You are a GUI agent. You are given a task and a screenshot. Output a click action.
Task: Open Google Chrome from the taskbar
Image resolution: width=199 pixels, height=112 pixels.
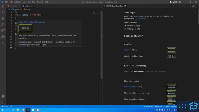(23, 110)
